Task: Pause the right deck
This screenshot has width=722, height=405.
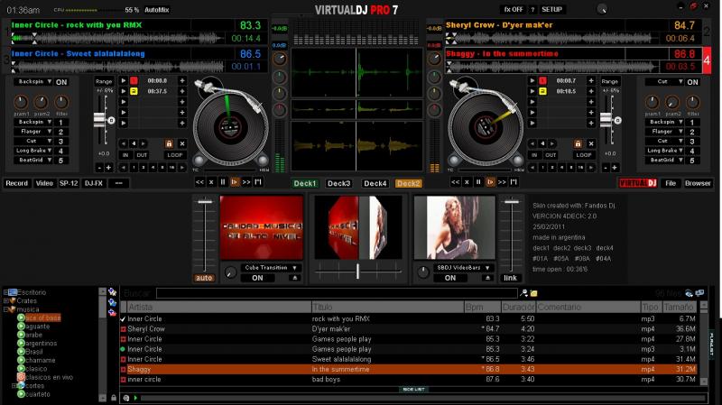Action: [478, 182]
